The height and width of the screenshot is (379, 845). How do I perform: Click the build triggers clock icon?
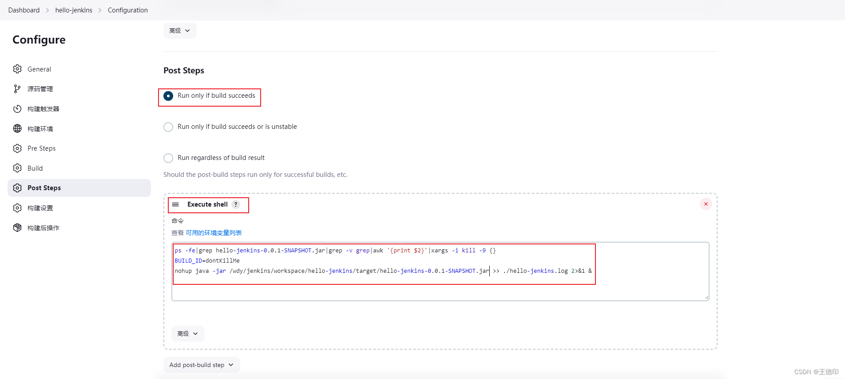[17, 109]
